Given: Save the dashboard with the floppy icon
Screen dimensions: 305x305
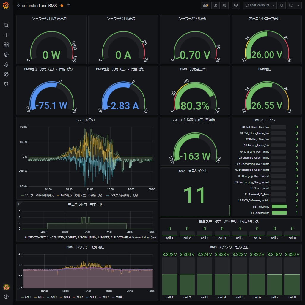Looking at the screenshot, I should (x=216, y=5).
